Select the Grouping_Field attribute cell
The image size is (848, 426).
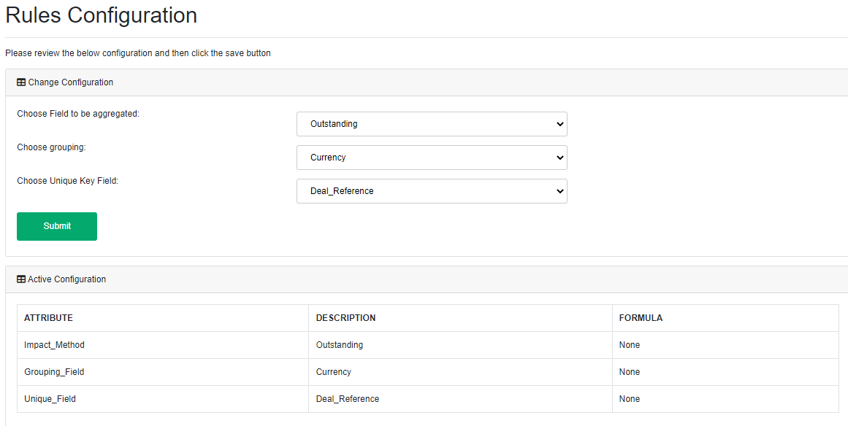click(x=54, y=372)
